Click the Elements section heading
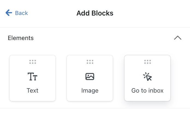 point(21,38)
